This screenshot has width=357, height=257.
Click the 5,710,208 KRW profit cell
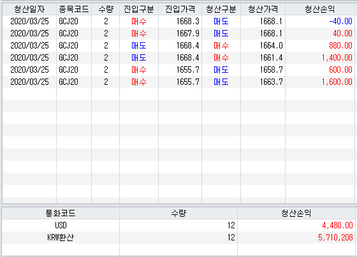click(296, 237)
